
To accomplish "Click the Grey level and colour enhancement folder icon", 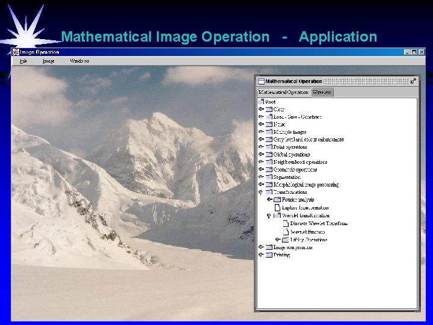I will [269, 139].
